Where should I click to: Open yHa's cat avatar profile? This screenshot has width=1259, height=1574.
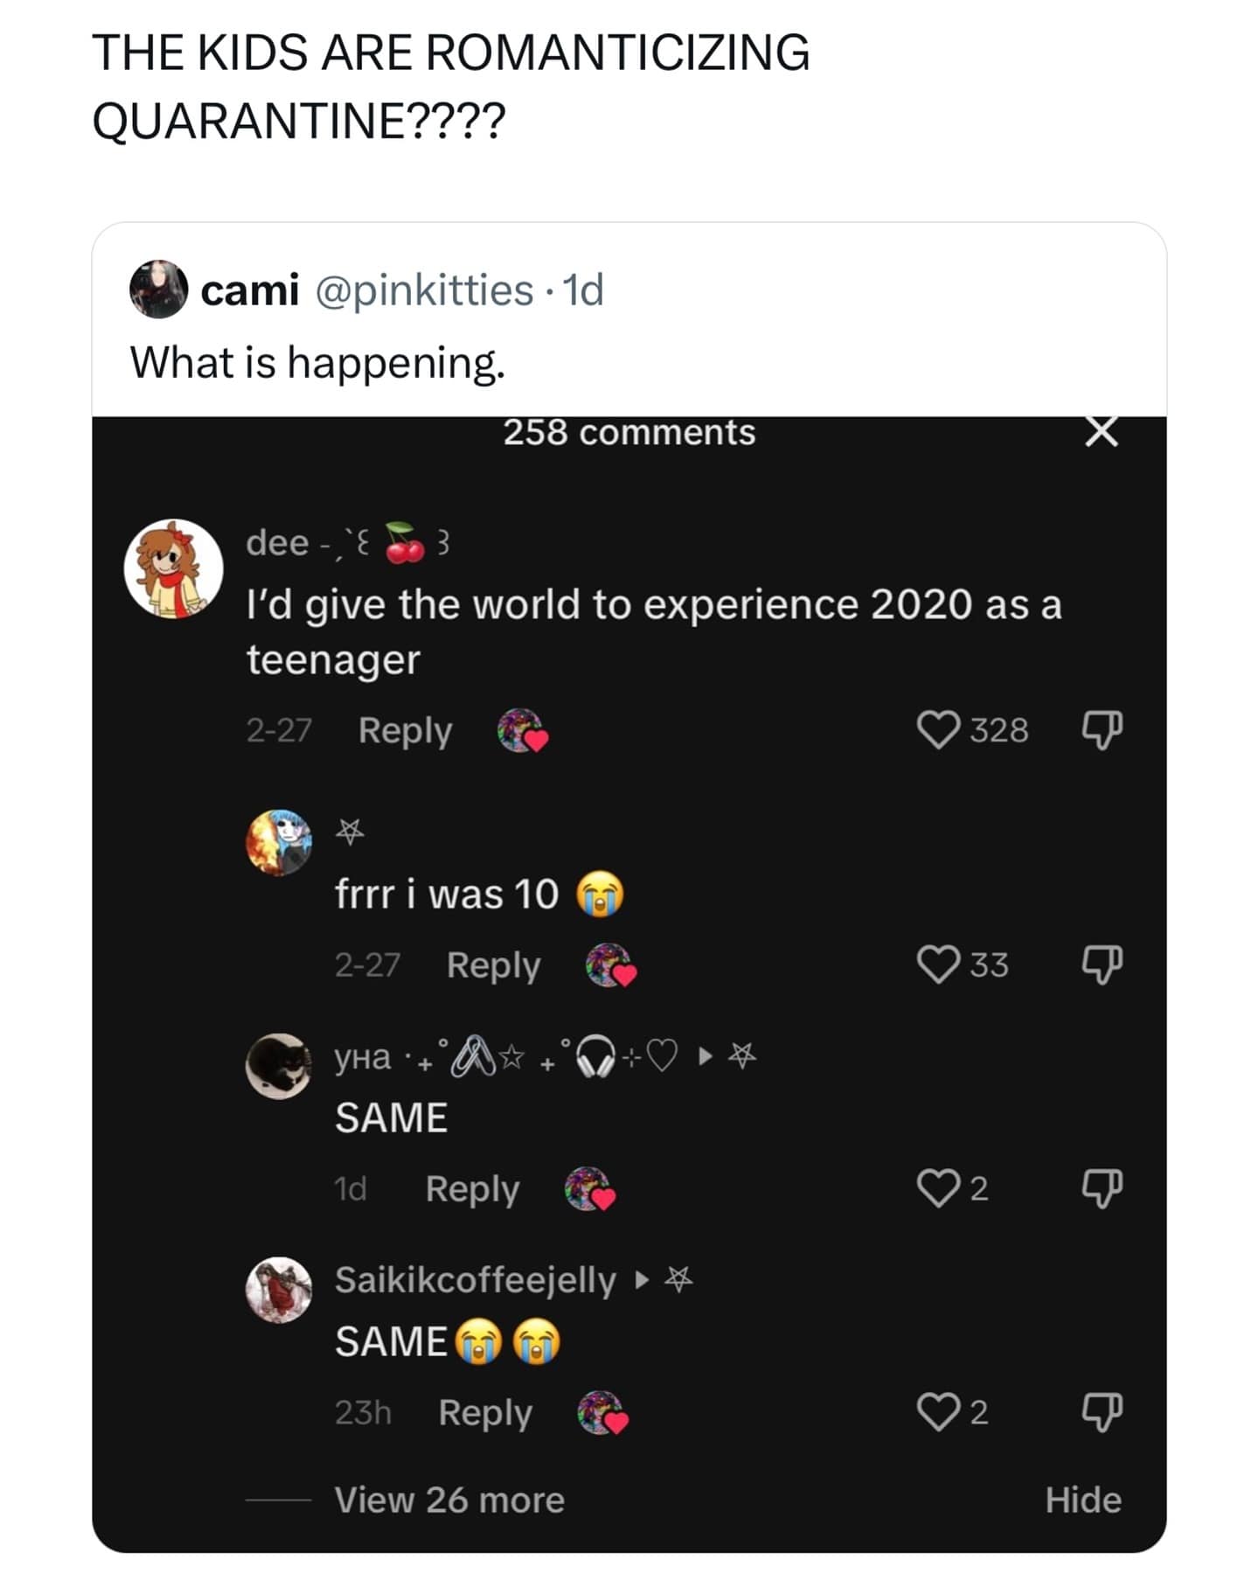(x=278, y=1065)
